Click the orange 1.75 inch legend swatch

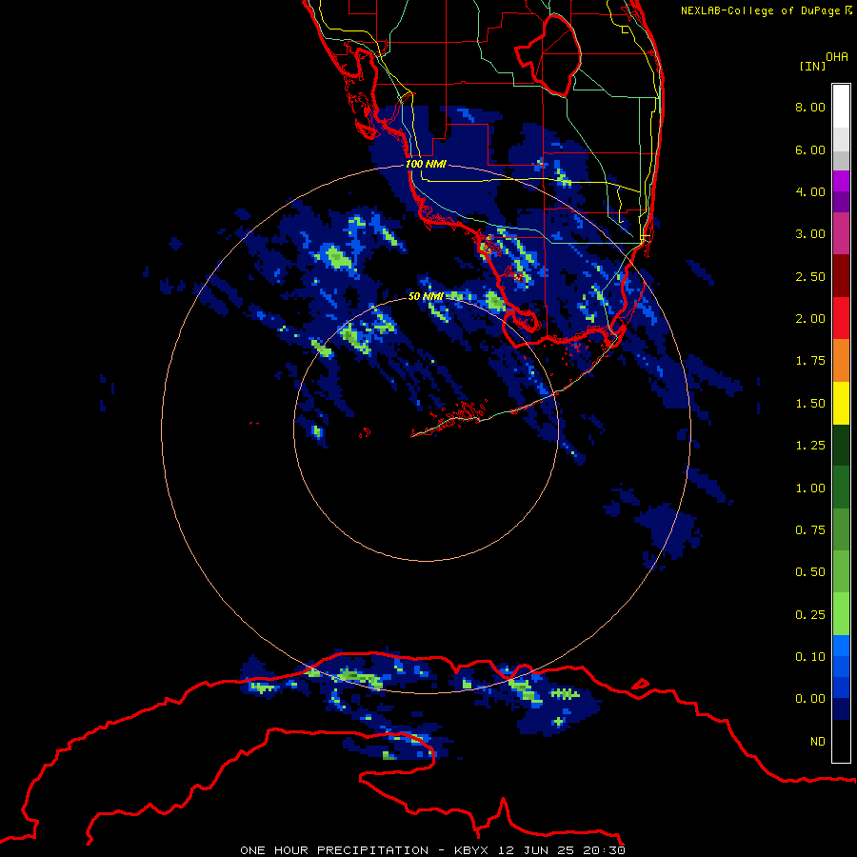(x=841, y=360)
